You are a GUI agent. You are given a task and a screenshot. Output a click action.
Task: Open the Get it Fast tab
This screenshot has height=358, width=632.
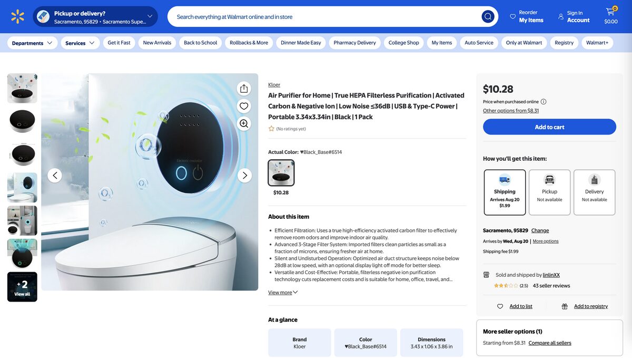[119, 43]
